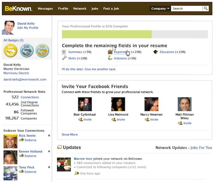Click the Interests golf flag icon
The height and width of the screenshot is (182, 214).
pos(110,58)
